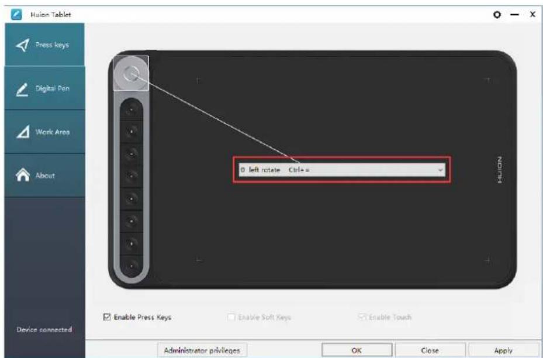Select the second press key on the tablet
This screenshot has width=543, height=358.
pos(132,132)
